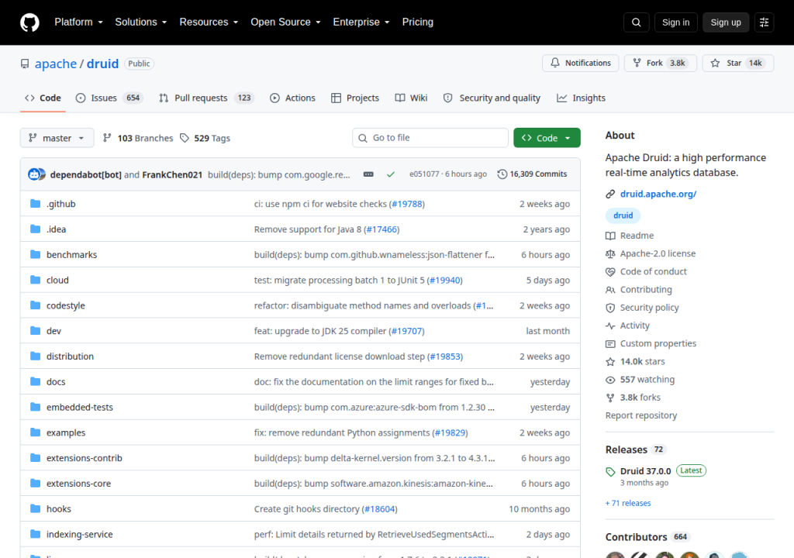Open the Druid 37.0.0 release
The width and height of the screenshot is (794, 558).
646,471
